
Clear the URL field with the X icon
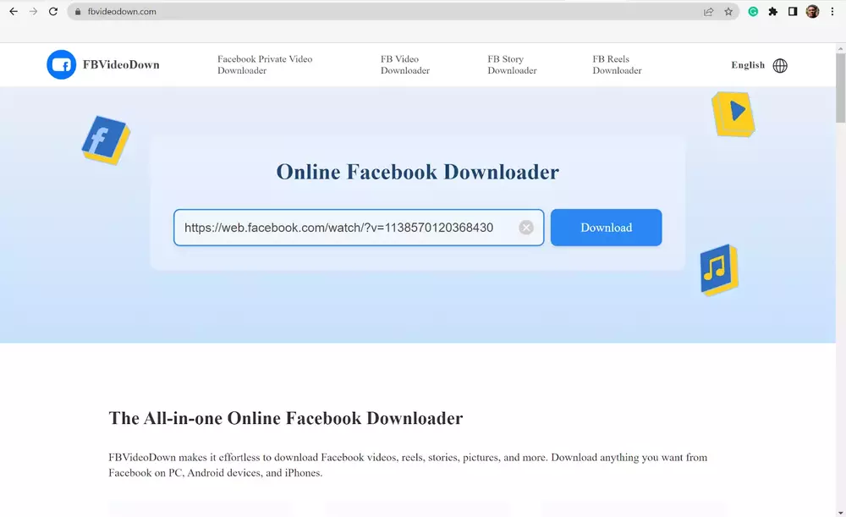point(526,228)
